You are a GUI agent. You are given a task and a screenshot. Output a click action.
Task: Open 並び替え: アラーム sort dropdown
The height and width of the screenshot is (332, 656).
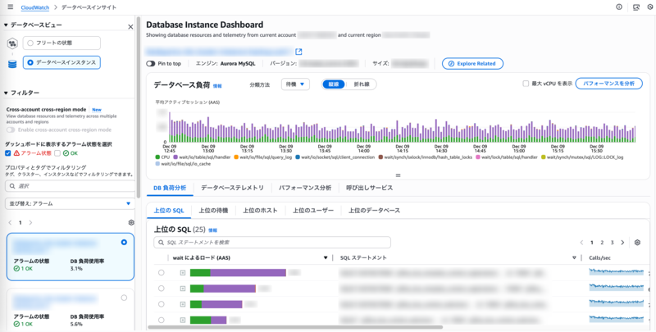click(70, 203)
